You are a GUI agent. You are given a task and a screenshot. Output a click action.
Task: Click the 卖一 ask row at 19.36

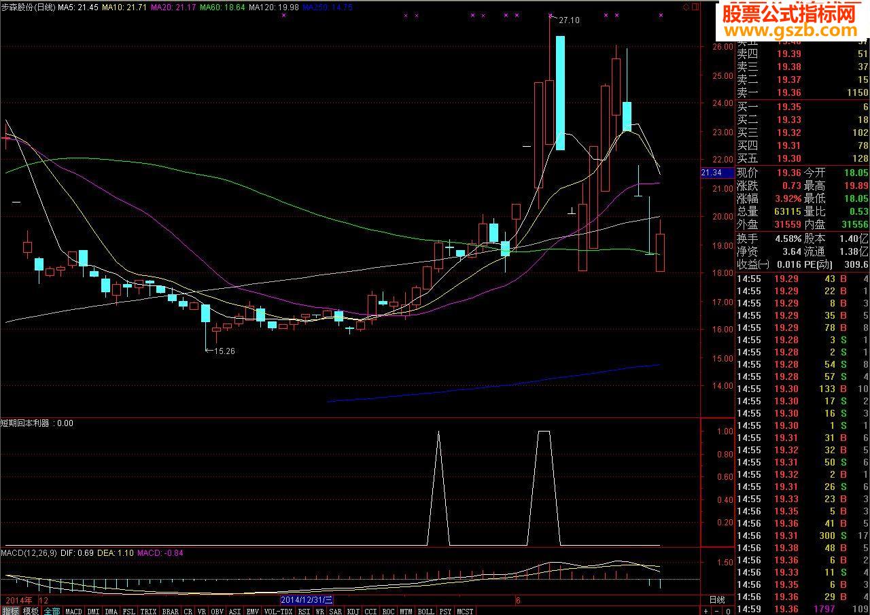pos(803,92)
